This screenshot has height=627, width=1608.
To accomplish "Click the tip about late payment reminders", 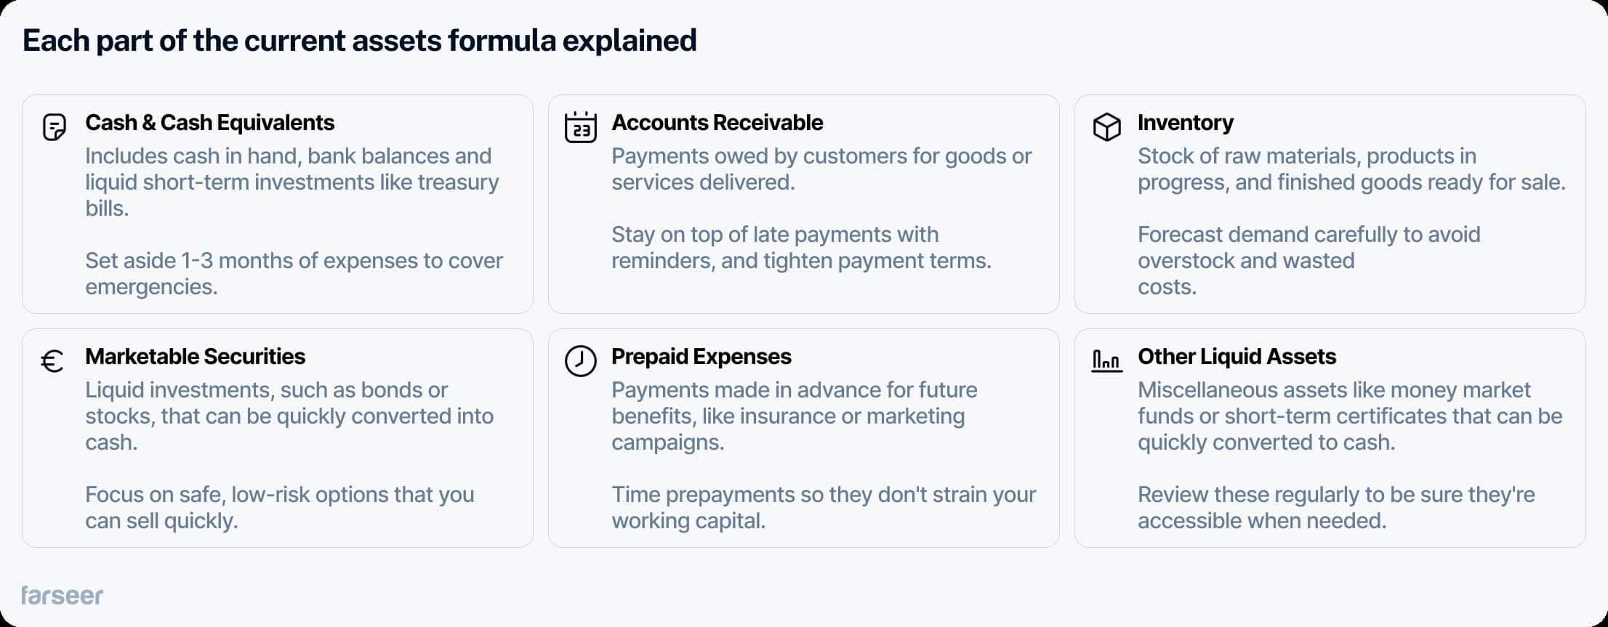I will pos(800,248).
